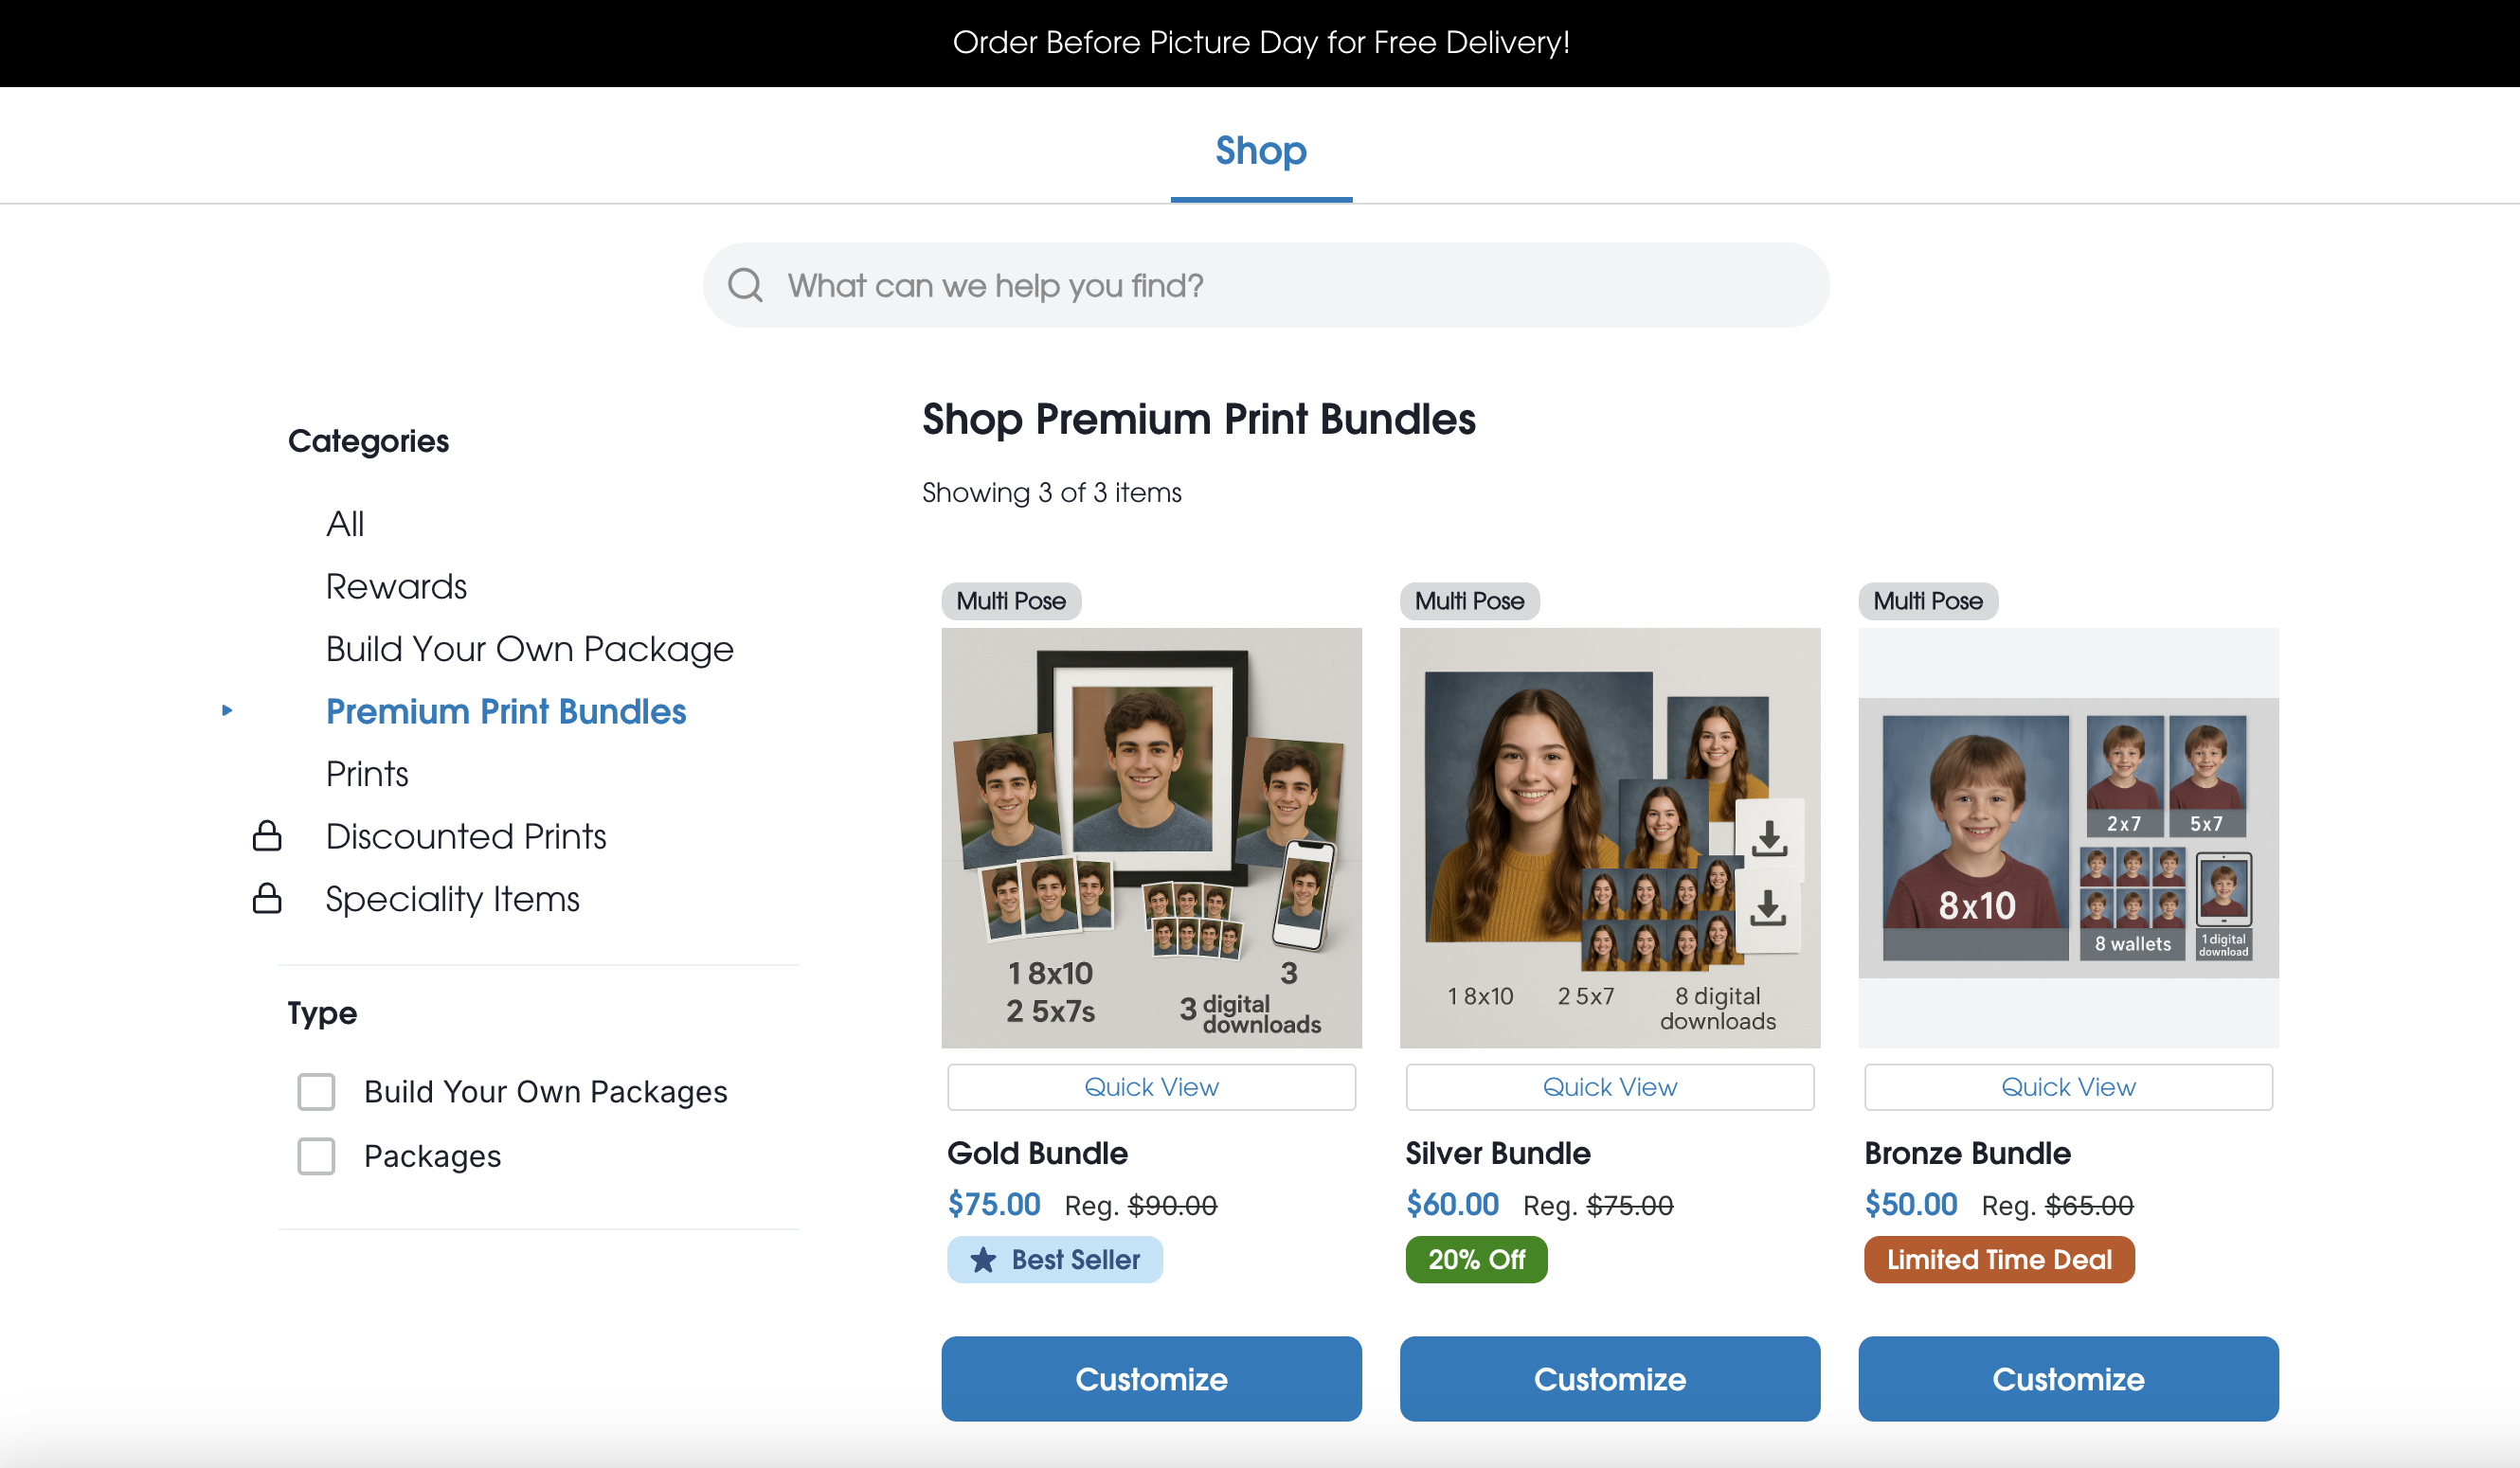Customize the Gold Bundle
Viewport: 2520px width, 1468px height.
[x=1151, y=1379]
